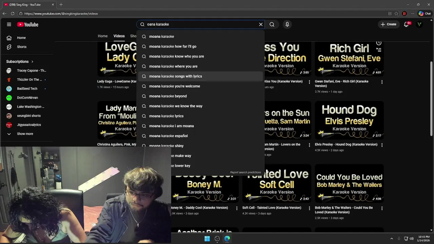Open options for Soft Cell Tainted Love video

point(309,208)
